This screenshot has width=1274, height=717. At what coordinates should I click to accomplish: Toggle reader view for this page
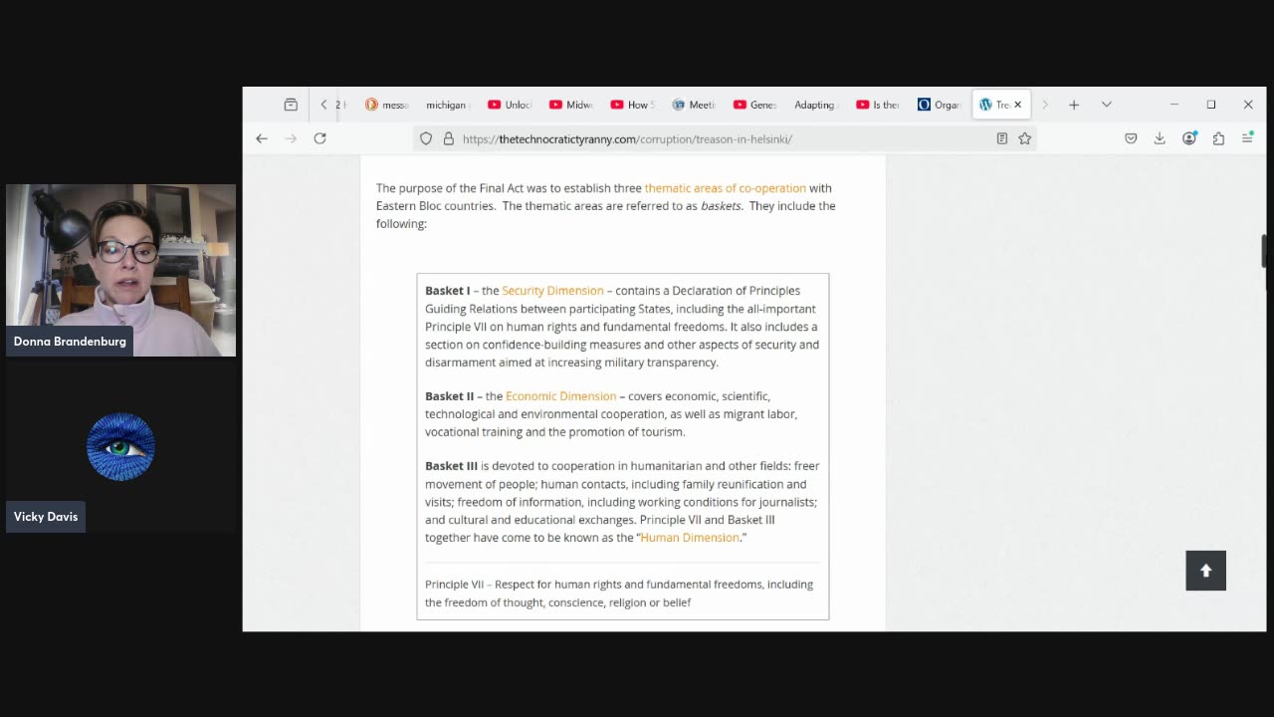pos(1002,139)
